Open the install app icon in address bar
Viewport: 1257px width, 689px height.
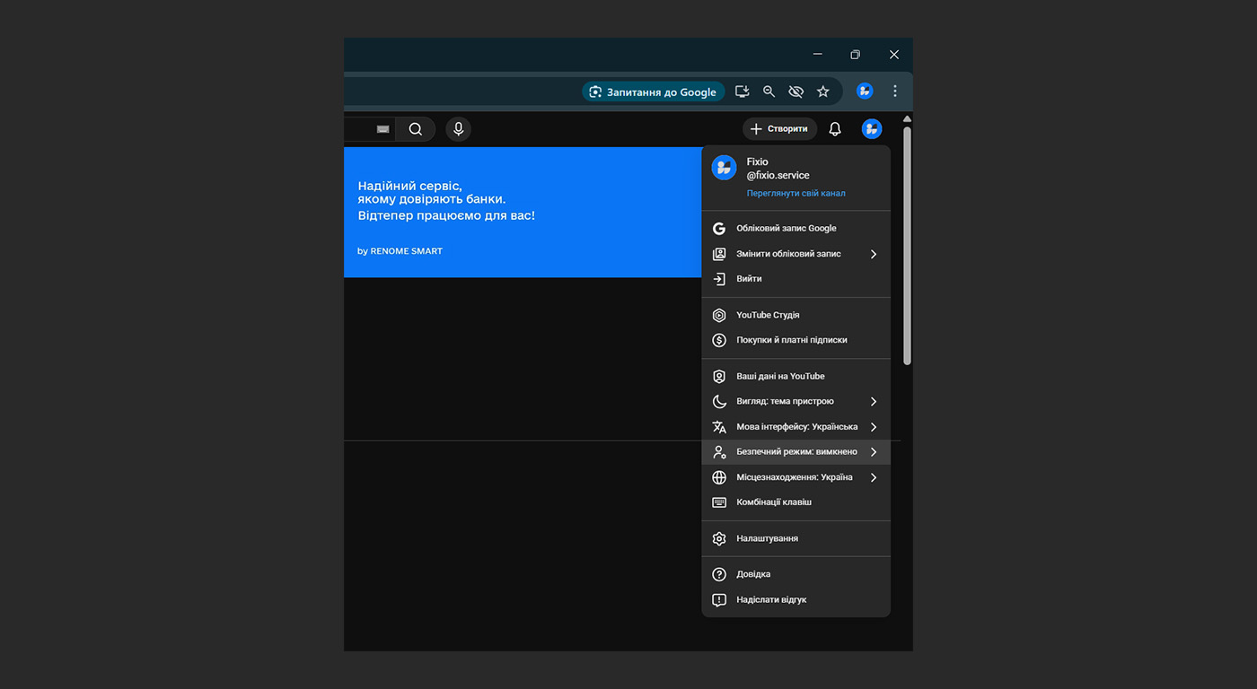742,92
